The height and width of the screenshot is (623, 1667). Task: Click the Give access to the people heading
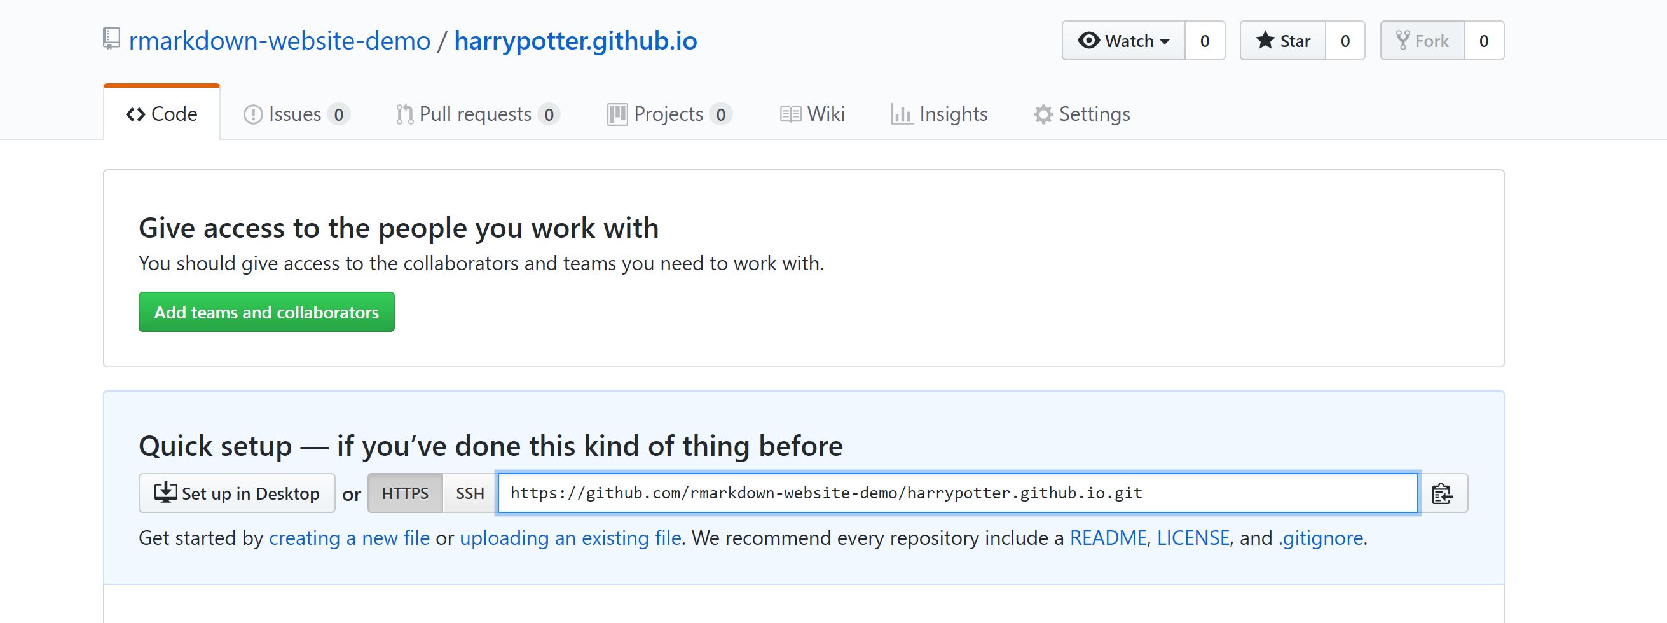399,228
